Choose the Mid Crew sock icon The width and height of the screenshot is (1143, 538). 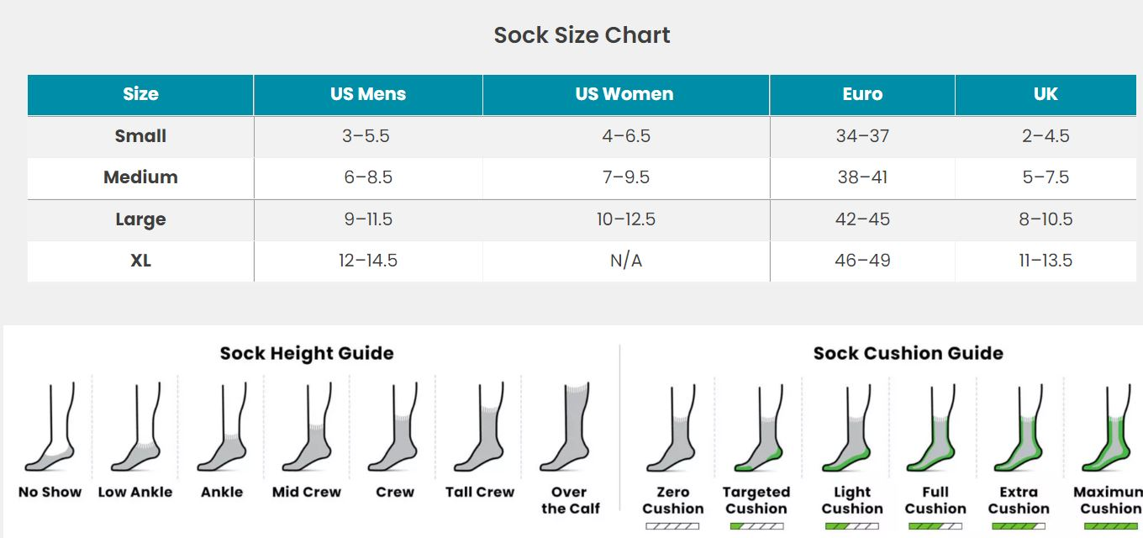[x=308, y=428]
